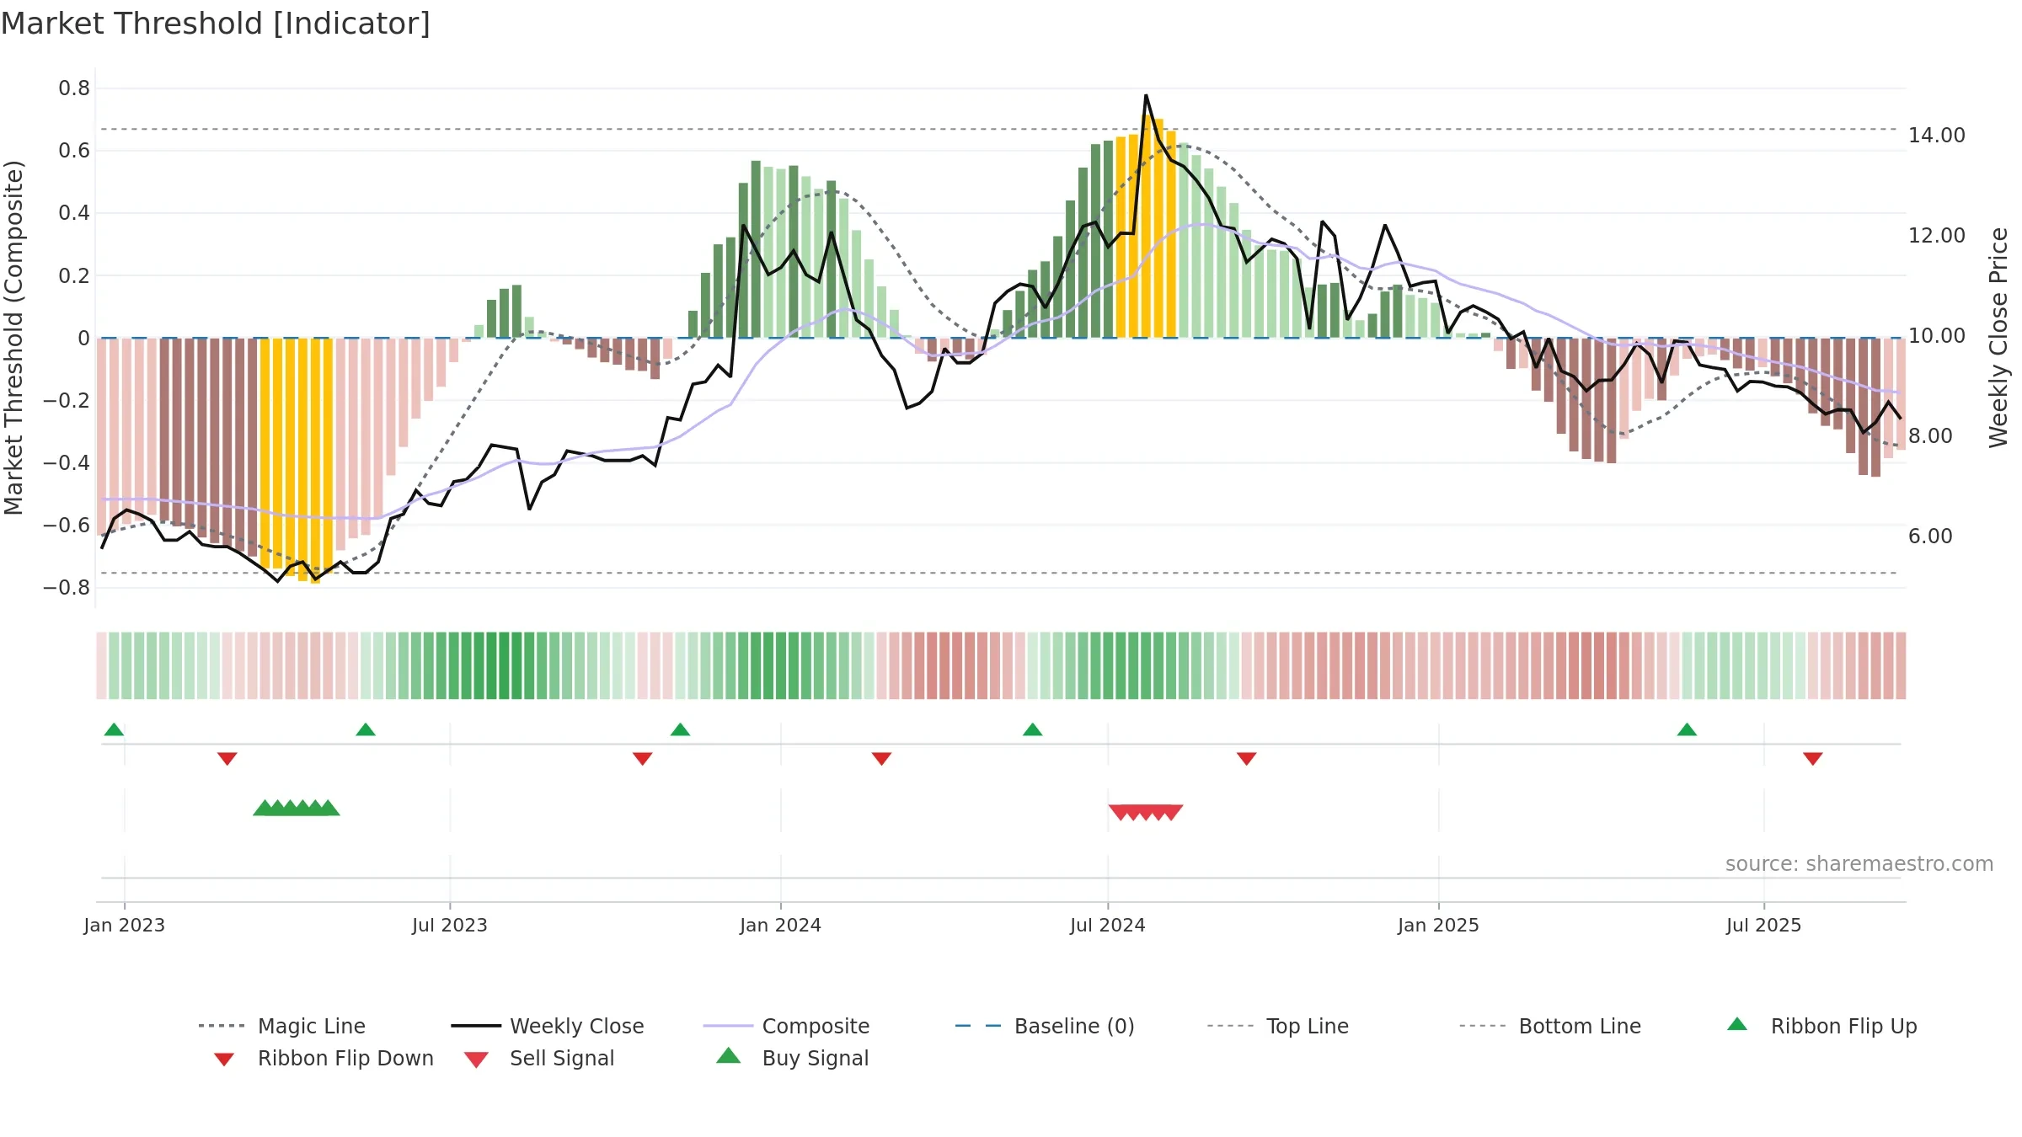Click the 'Jul 2024' x-axis label
The height and width of the screenshot is (1137, 2022).
point(1108,925)
